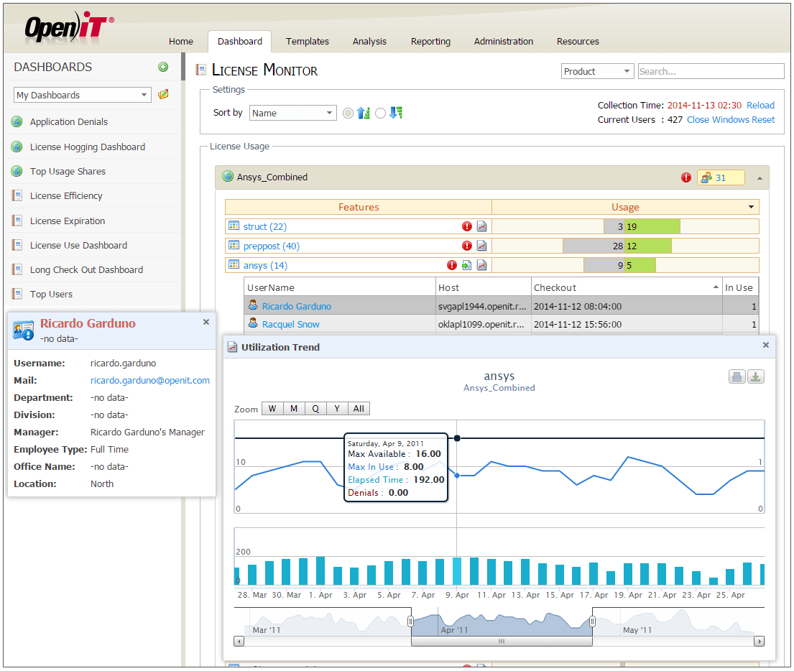This screenshot has height=671, width=794.
Task: Zoom chart to month with M button
Action: (294, 409)
